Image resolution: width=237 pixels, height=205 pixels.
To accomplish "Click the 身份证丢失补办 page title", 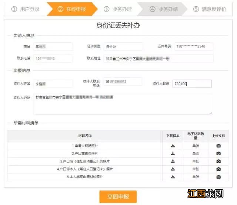I will tap(118, 25).
